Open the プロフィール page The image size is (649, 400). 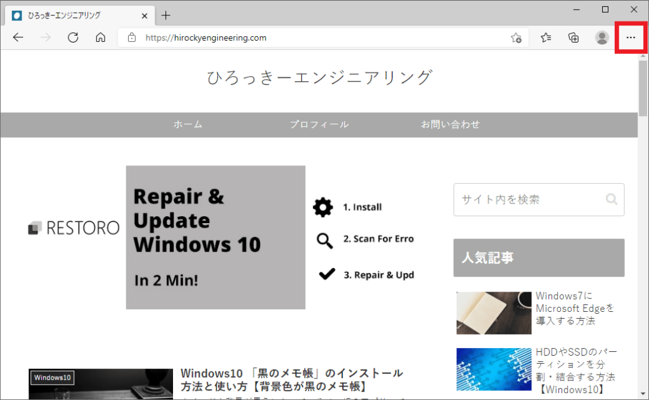[319, 124]
